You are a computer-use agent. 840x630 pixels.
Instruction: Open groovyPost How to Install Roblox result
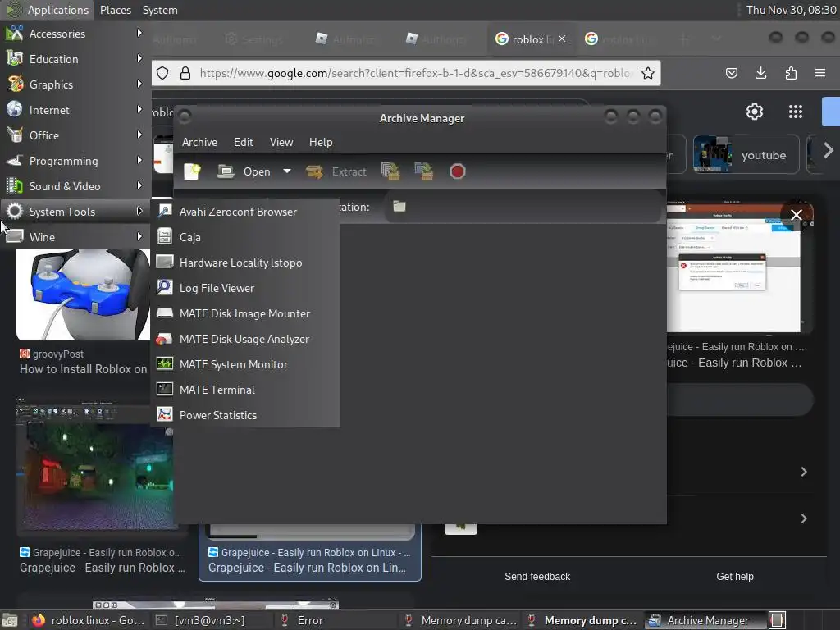[83, 369]
